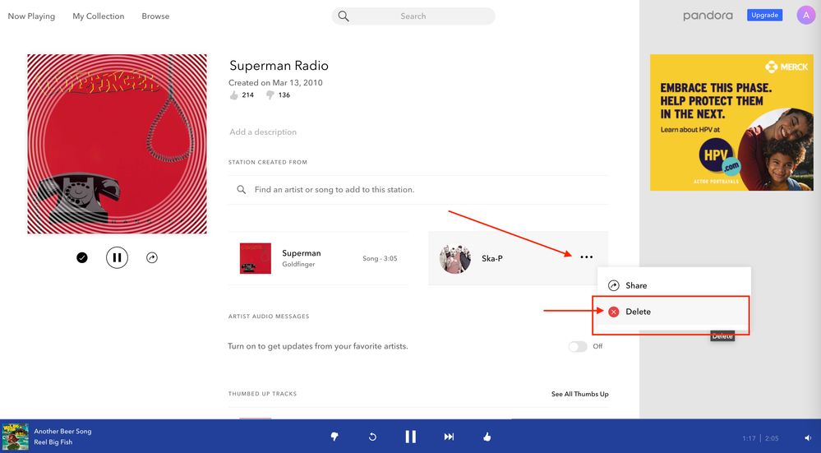Open See All Thumbs Up link
821x453 pixels.
579,394
